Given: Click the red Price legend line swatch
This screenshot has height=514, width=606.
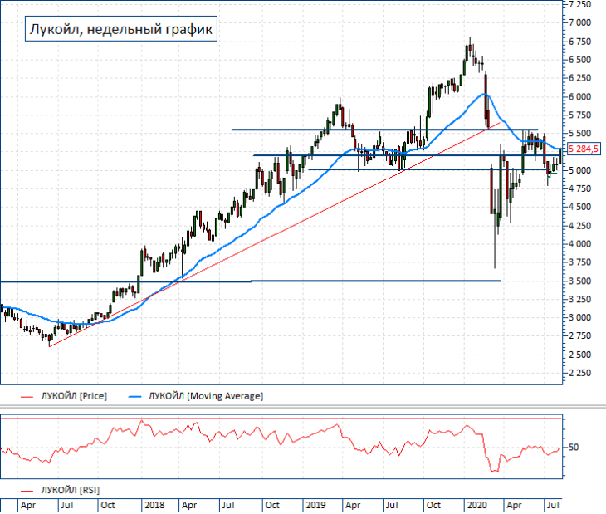Looking at the screenshot, I should tap(27, 397).
